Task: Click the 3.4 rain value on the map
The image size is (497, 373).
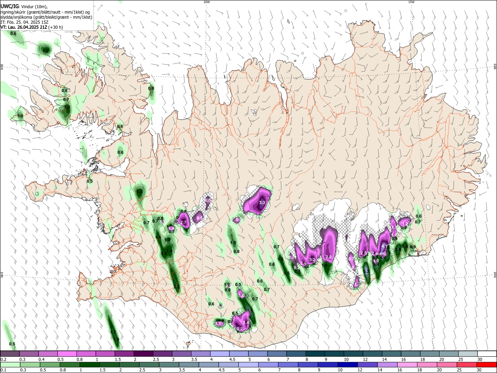Action: pyautogui.click(x=376, y=265)
